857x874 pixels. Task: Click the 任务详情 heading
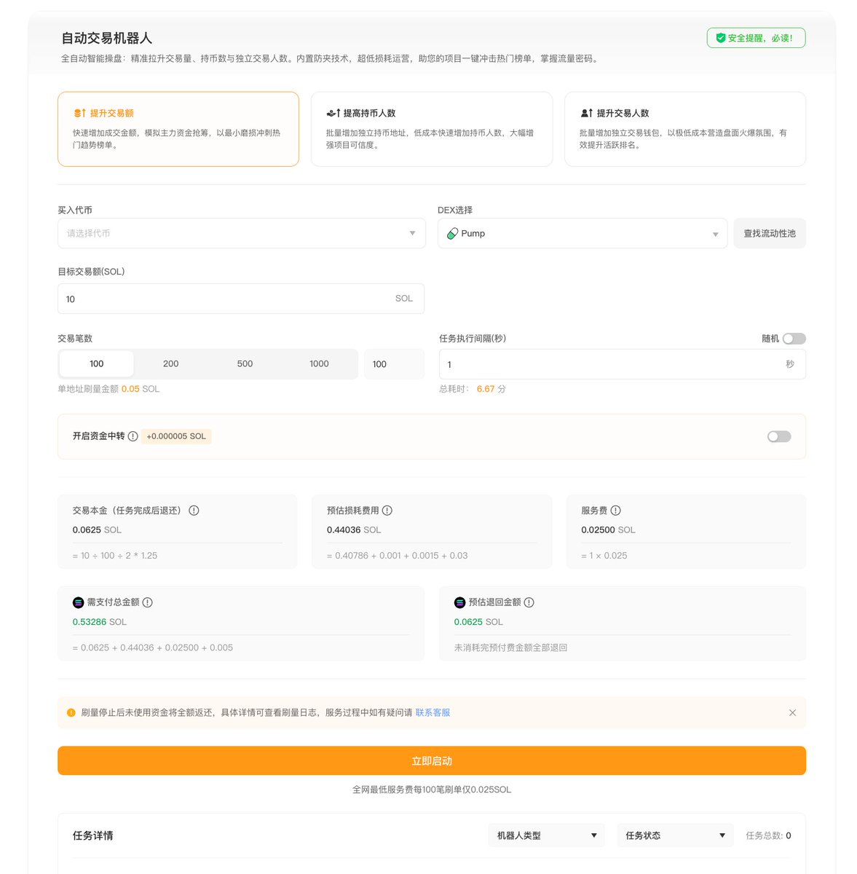pyautogui.click(x=93, y=835)
